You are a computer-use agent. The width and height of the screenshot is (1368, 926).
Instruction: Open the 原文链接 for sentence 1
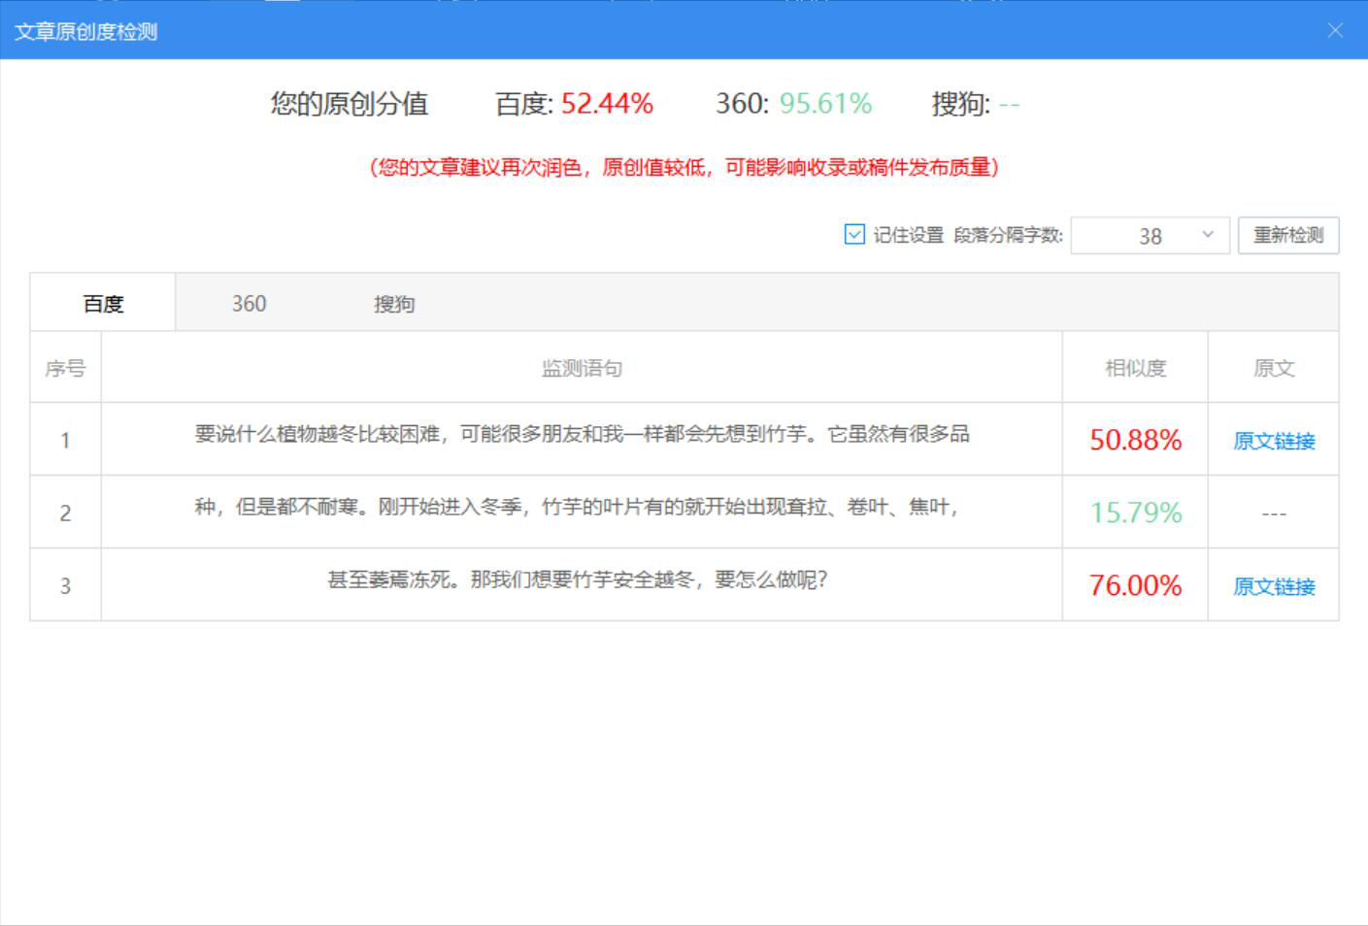click(x=1274, y=441)
